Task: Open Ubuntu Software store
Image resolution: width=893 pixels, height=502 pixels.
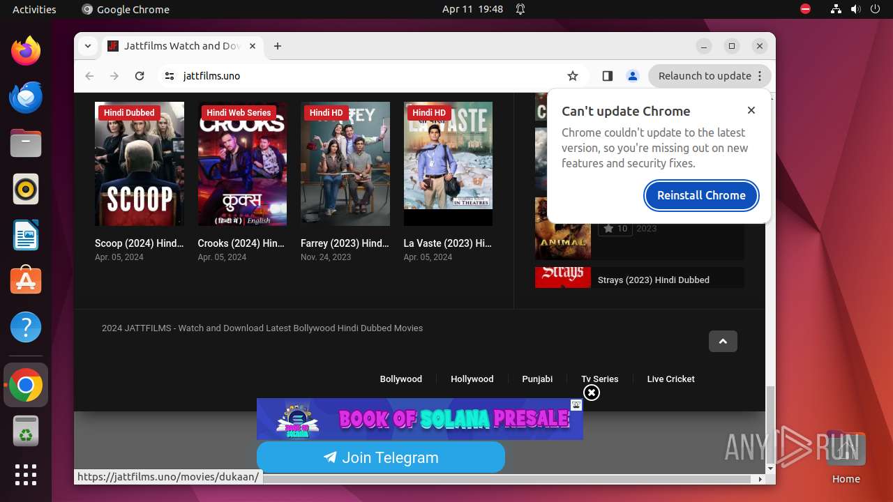Action: pos(26,281)
